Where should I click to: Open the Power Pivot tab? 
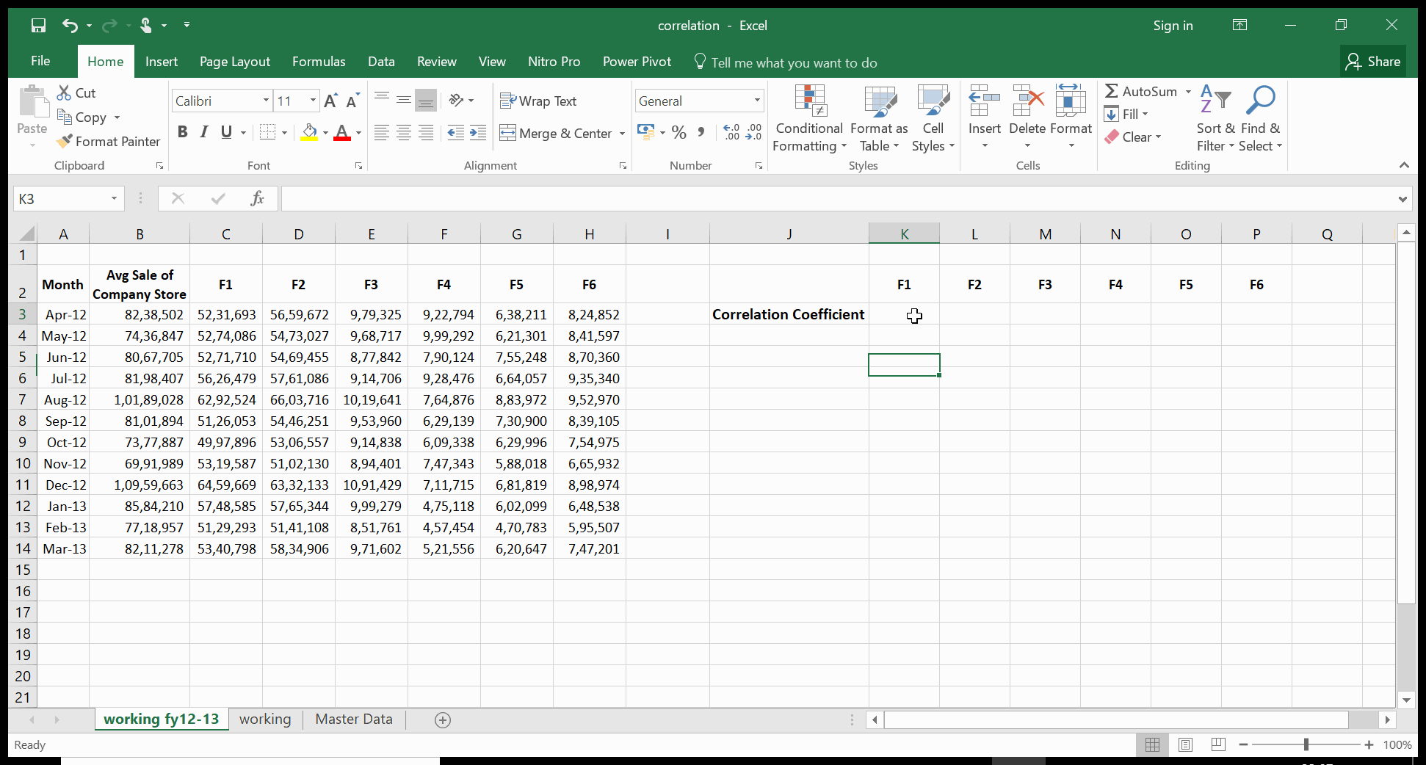[x=637, y=62]
